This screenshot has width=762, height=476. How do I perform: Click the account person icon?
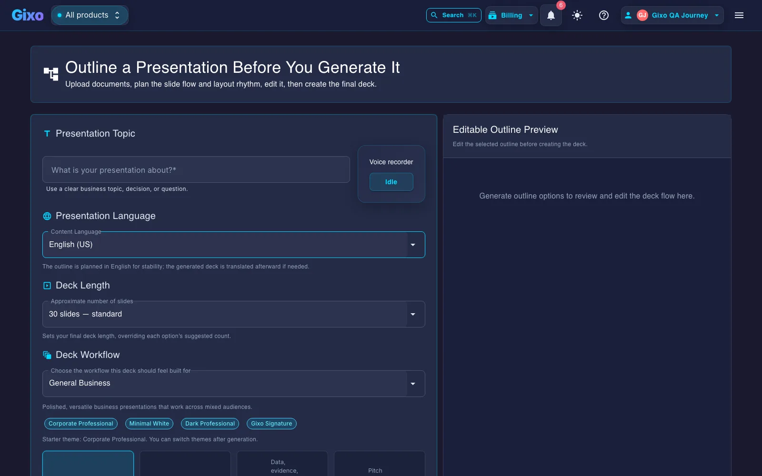[628, 15]
